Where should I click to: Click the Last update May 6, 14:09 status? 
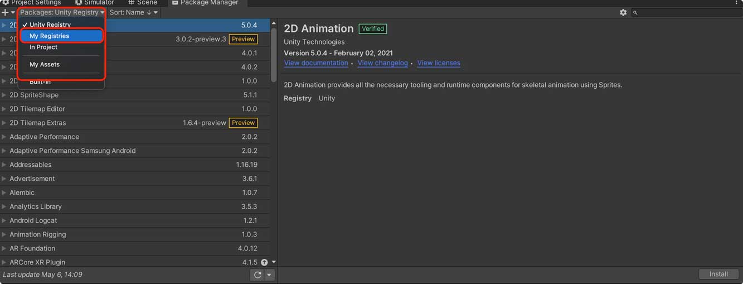coord(42,275)
